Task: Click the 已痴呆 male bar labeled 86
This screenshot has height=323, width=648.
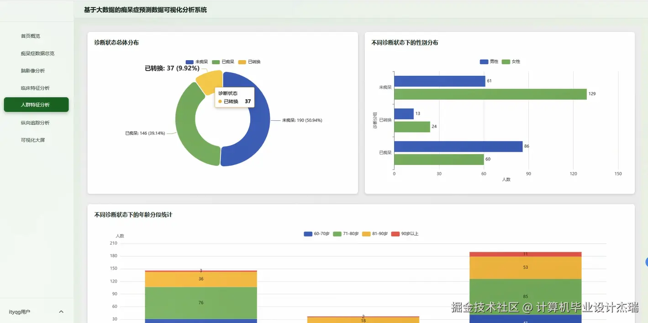Action: click(458, 146)
